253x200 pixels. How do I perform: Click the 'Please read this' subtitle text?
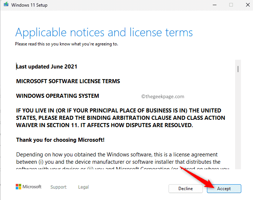pos(67,44)
